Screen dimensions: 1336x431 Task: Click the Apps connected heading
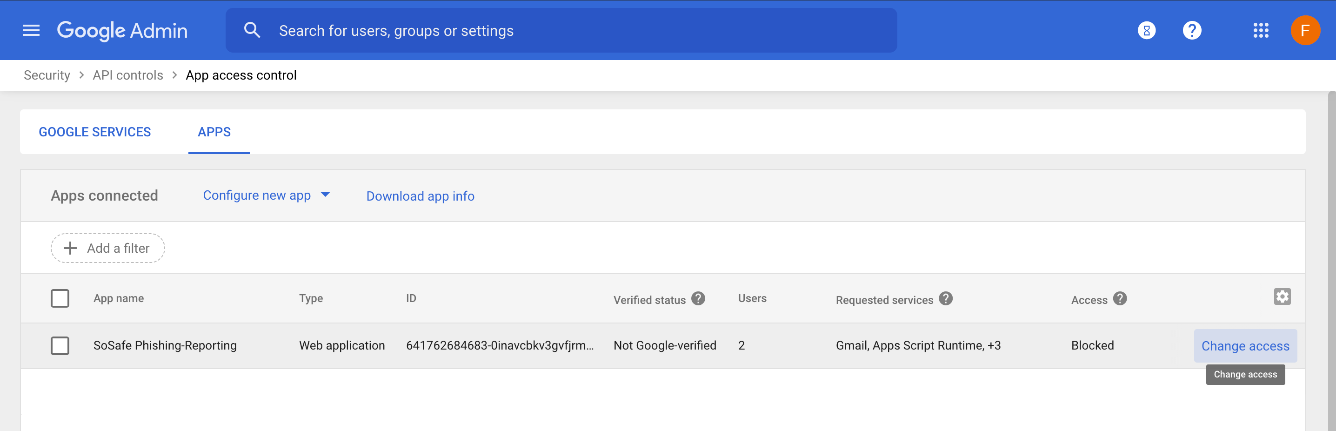click(x=104, y=195)
